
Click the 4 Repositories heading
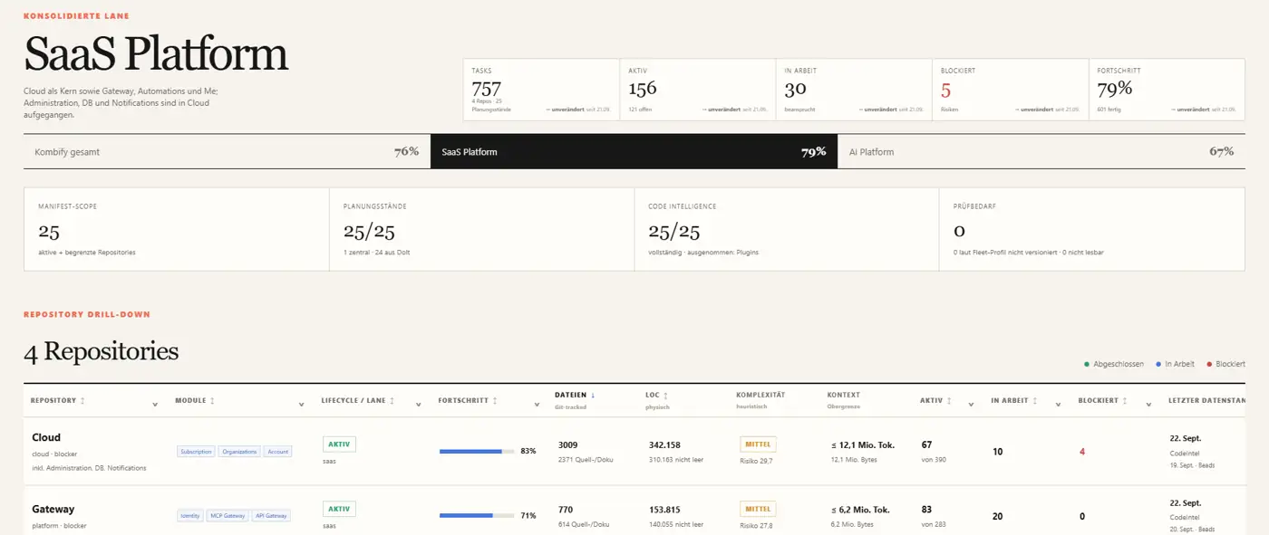(x=102, y=351)
